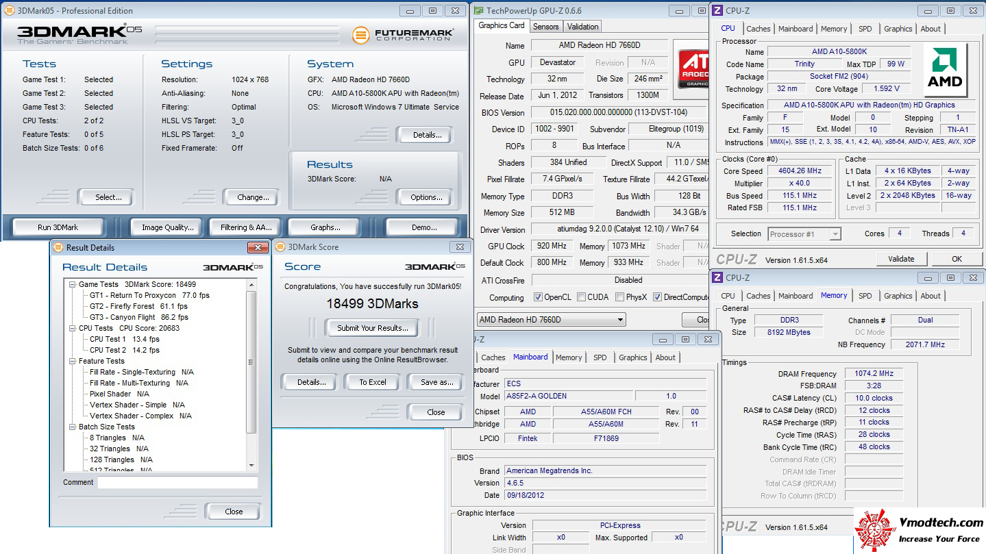Image resolution: width=986 pixels, height=554 pixels.
Task: Select the 'CPU Test 2' result row
Action: (x=125, y=350)
